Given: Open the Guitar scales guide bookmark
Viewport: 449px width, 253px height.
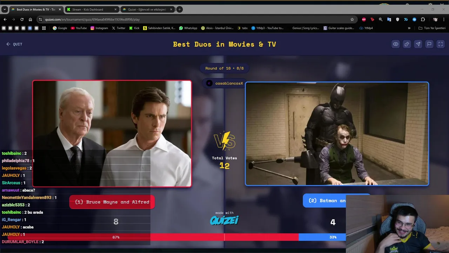Looking at the screenshot, I should [x=339, y=28].
